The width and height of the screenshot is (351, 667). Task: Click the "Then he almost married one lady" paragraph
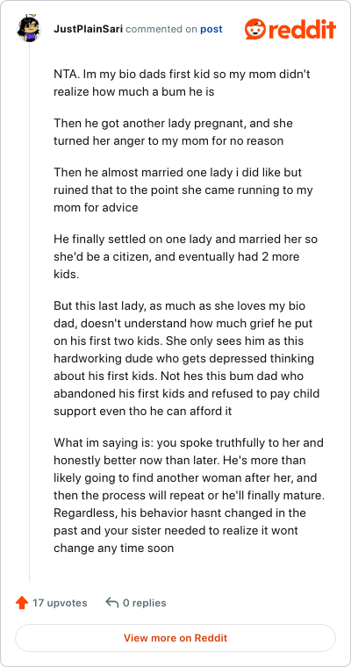[x=183, y=190]
